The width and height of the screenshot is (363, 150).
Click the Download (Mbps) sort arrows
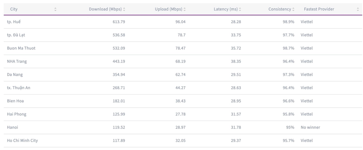pos(124,9)
